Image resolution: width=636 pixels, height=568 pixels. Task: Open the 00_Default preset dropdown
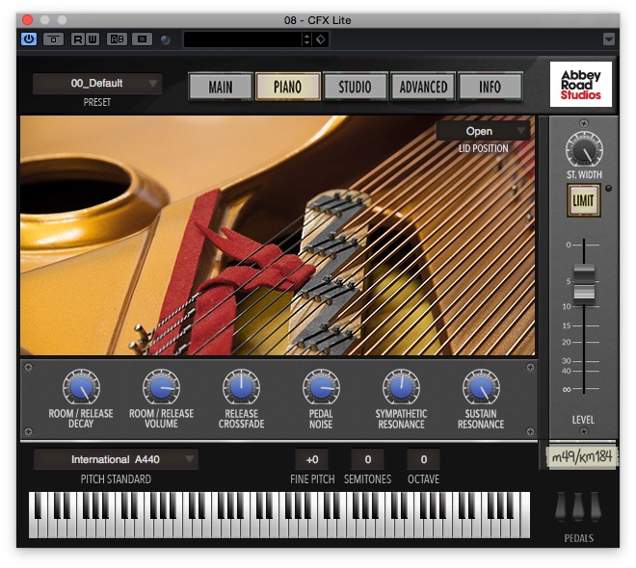97,84
